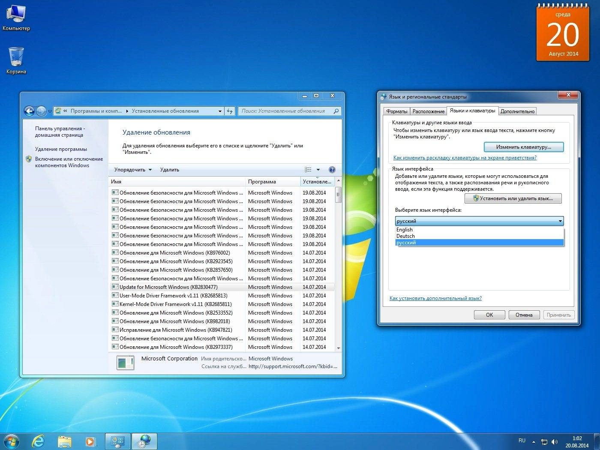Switch to Дополнительно tab

tap(517, 111)
